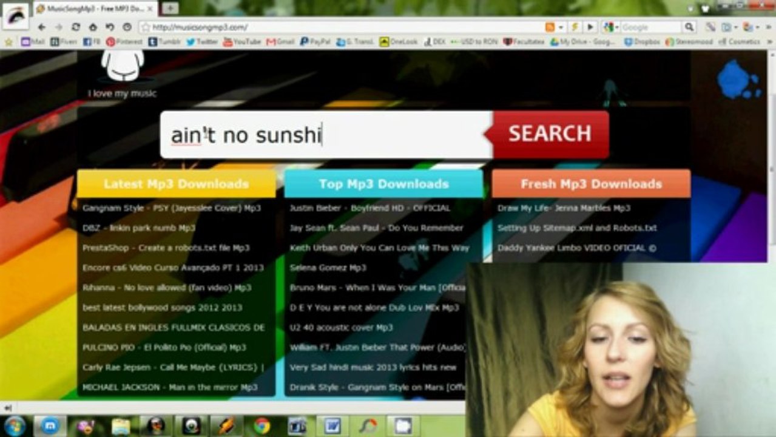Screen dimensions: 776x437
Task: Click the song search text field
Action: click(x=326, y=135)
